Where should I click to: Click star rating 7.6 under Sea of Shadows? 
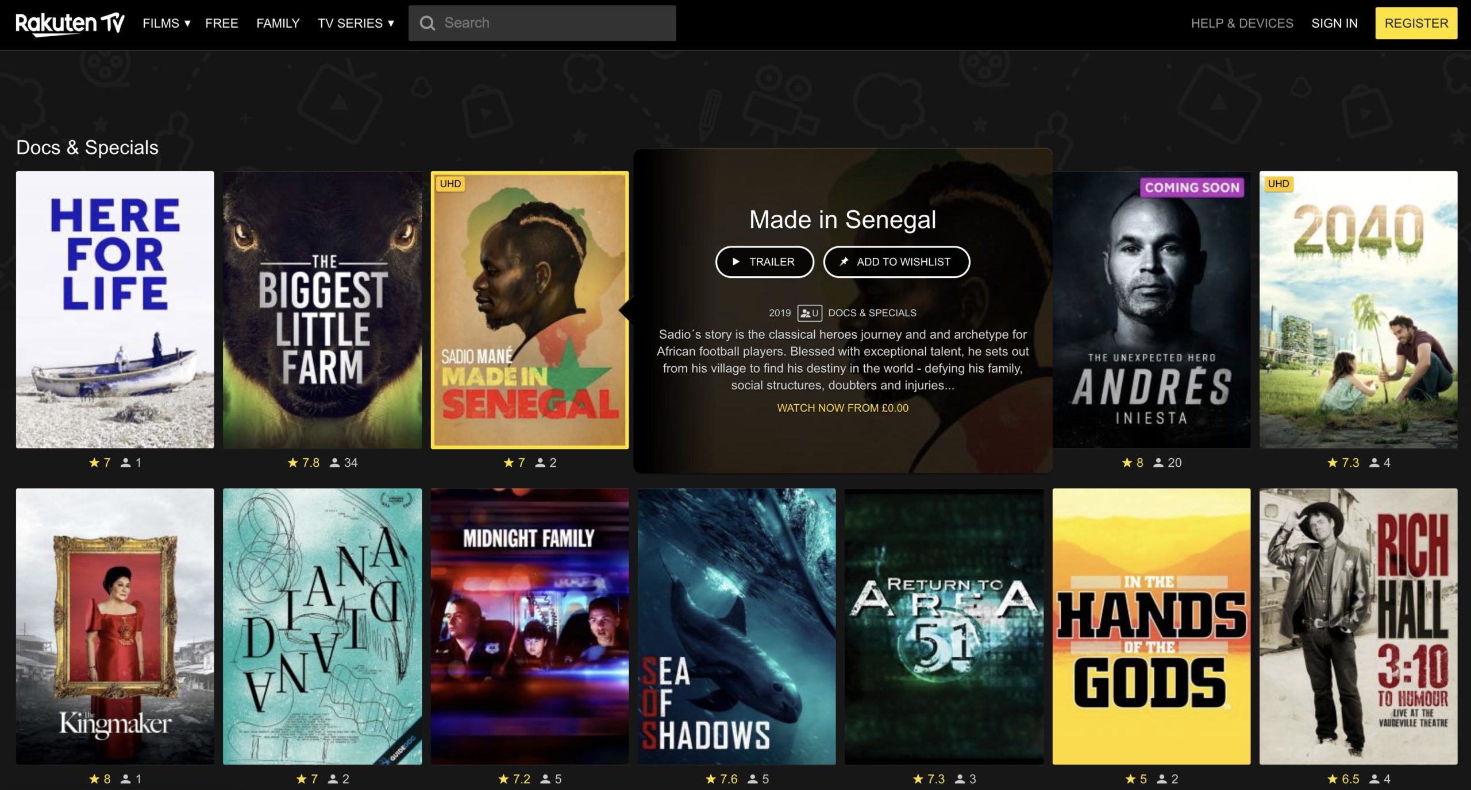click(722, 779)
